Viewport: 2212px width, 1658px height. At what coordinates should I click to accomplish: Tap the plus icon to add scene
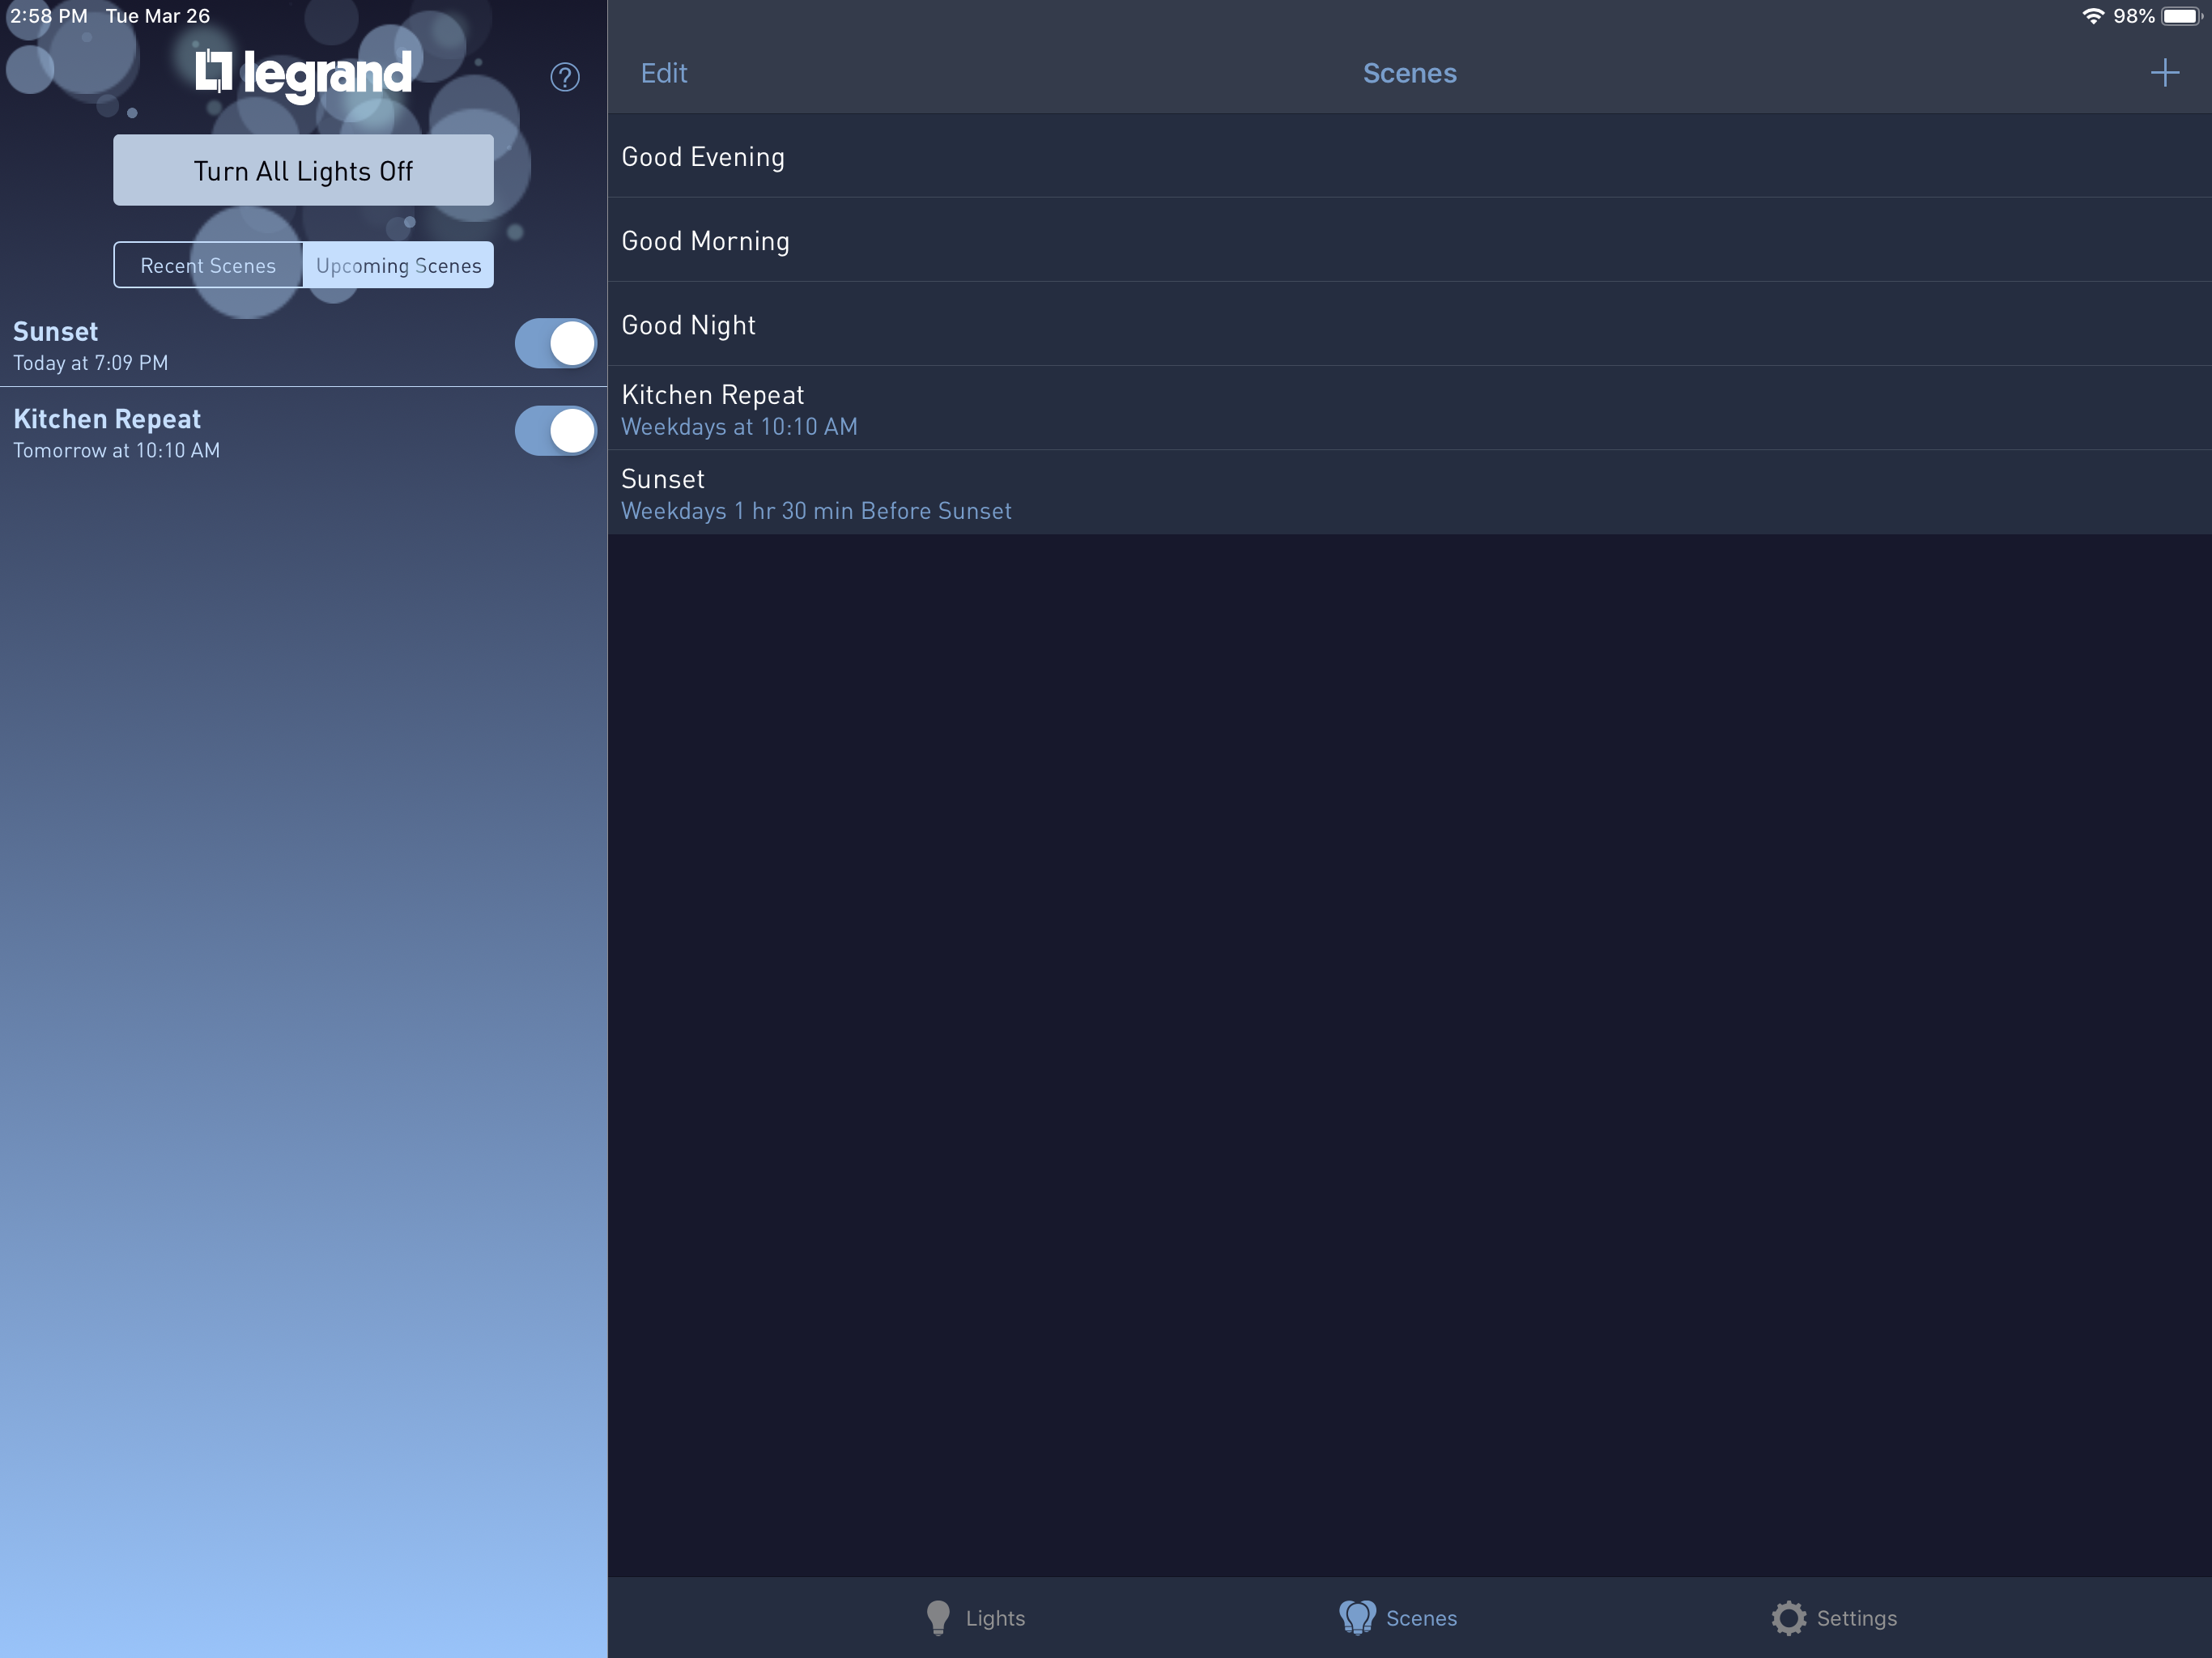pyautogui.click(x=2164, y=73)
